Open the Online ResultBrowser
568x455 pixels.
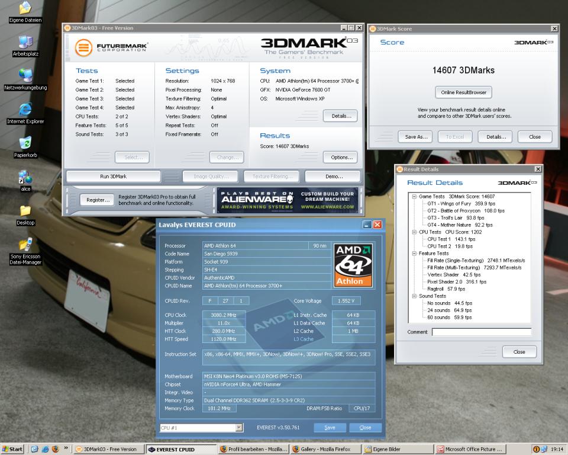click(463, 92)
